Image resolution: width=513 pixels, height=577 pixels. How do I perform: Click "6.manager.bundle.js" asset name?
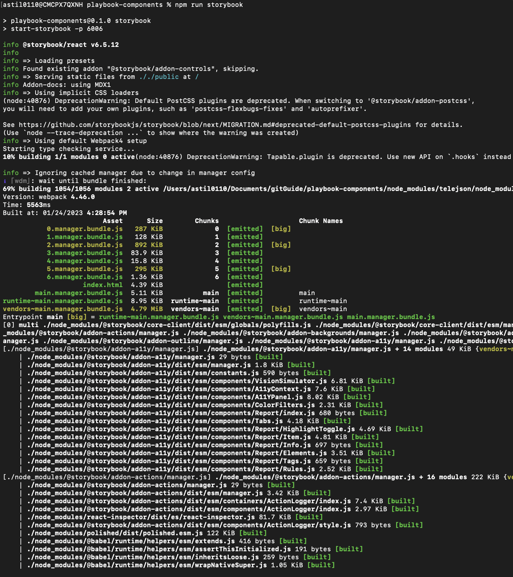(85, 277)
